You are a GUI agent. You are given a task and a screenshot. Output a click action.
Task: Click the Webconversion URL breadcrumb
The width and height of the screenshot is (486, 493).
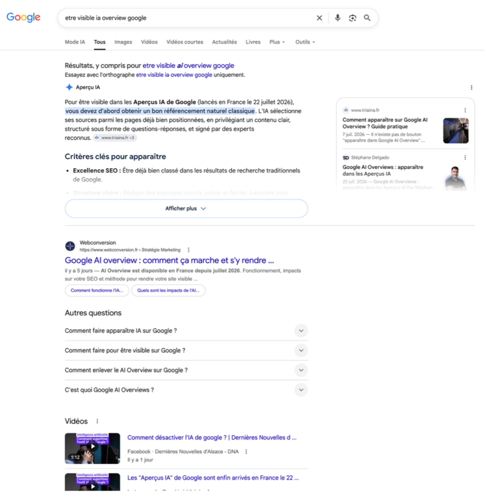click(x=130, y=250)
